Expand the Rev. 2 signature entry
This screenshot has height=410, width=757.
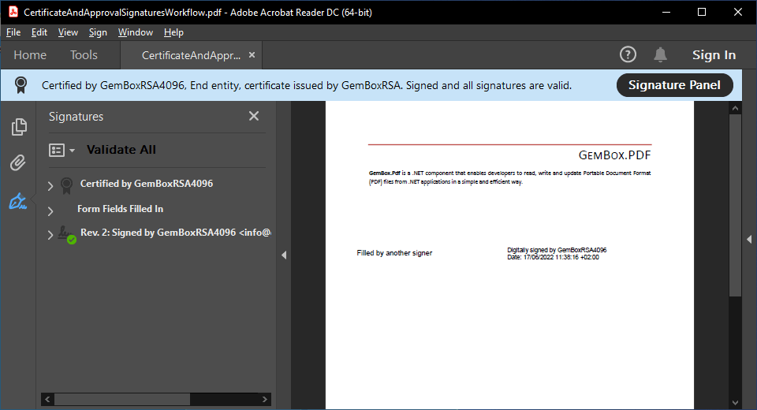pyautogui.click(x=51, y=235)
